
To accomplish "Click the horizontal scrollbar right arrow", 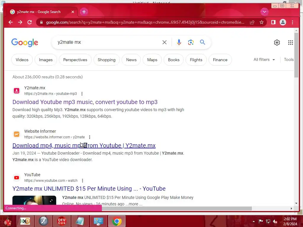I will pyautogui.click(x=291, y=208).
